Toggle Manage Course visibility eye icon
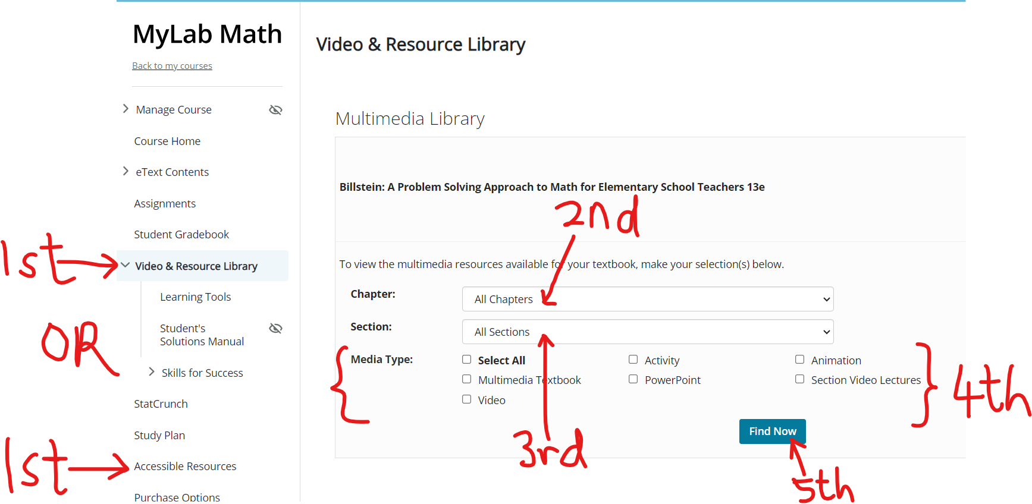The image size is (1032, 504). [x=275, y=110]
